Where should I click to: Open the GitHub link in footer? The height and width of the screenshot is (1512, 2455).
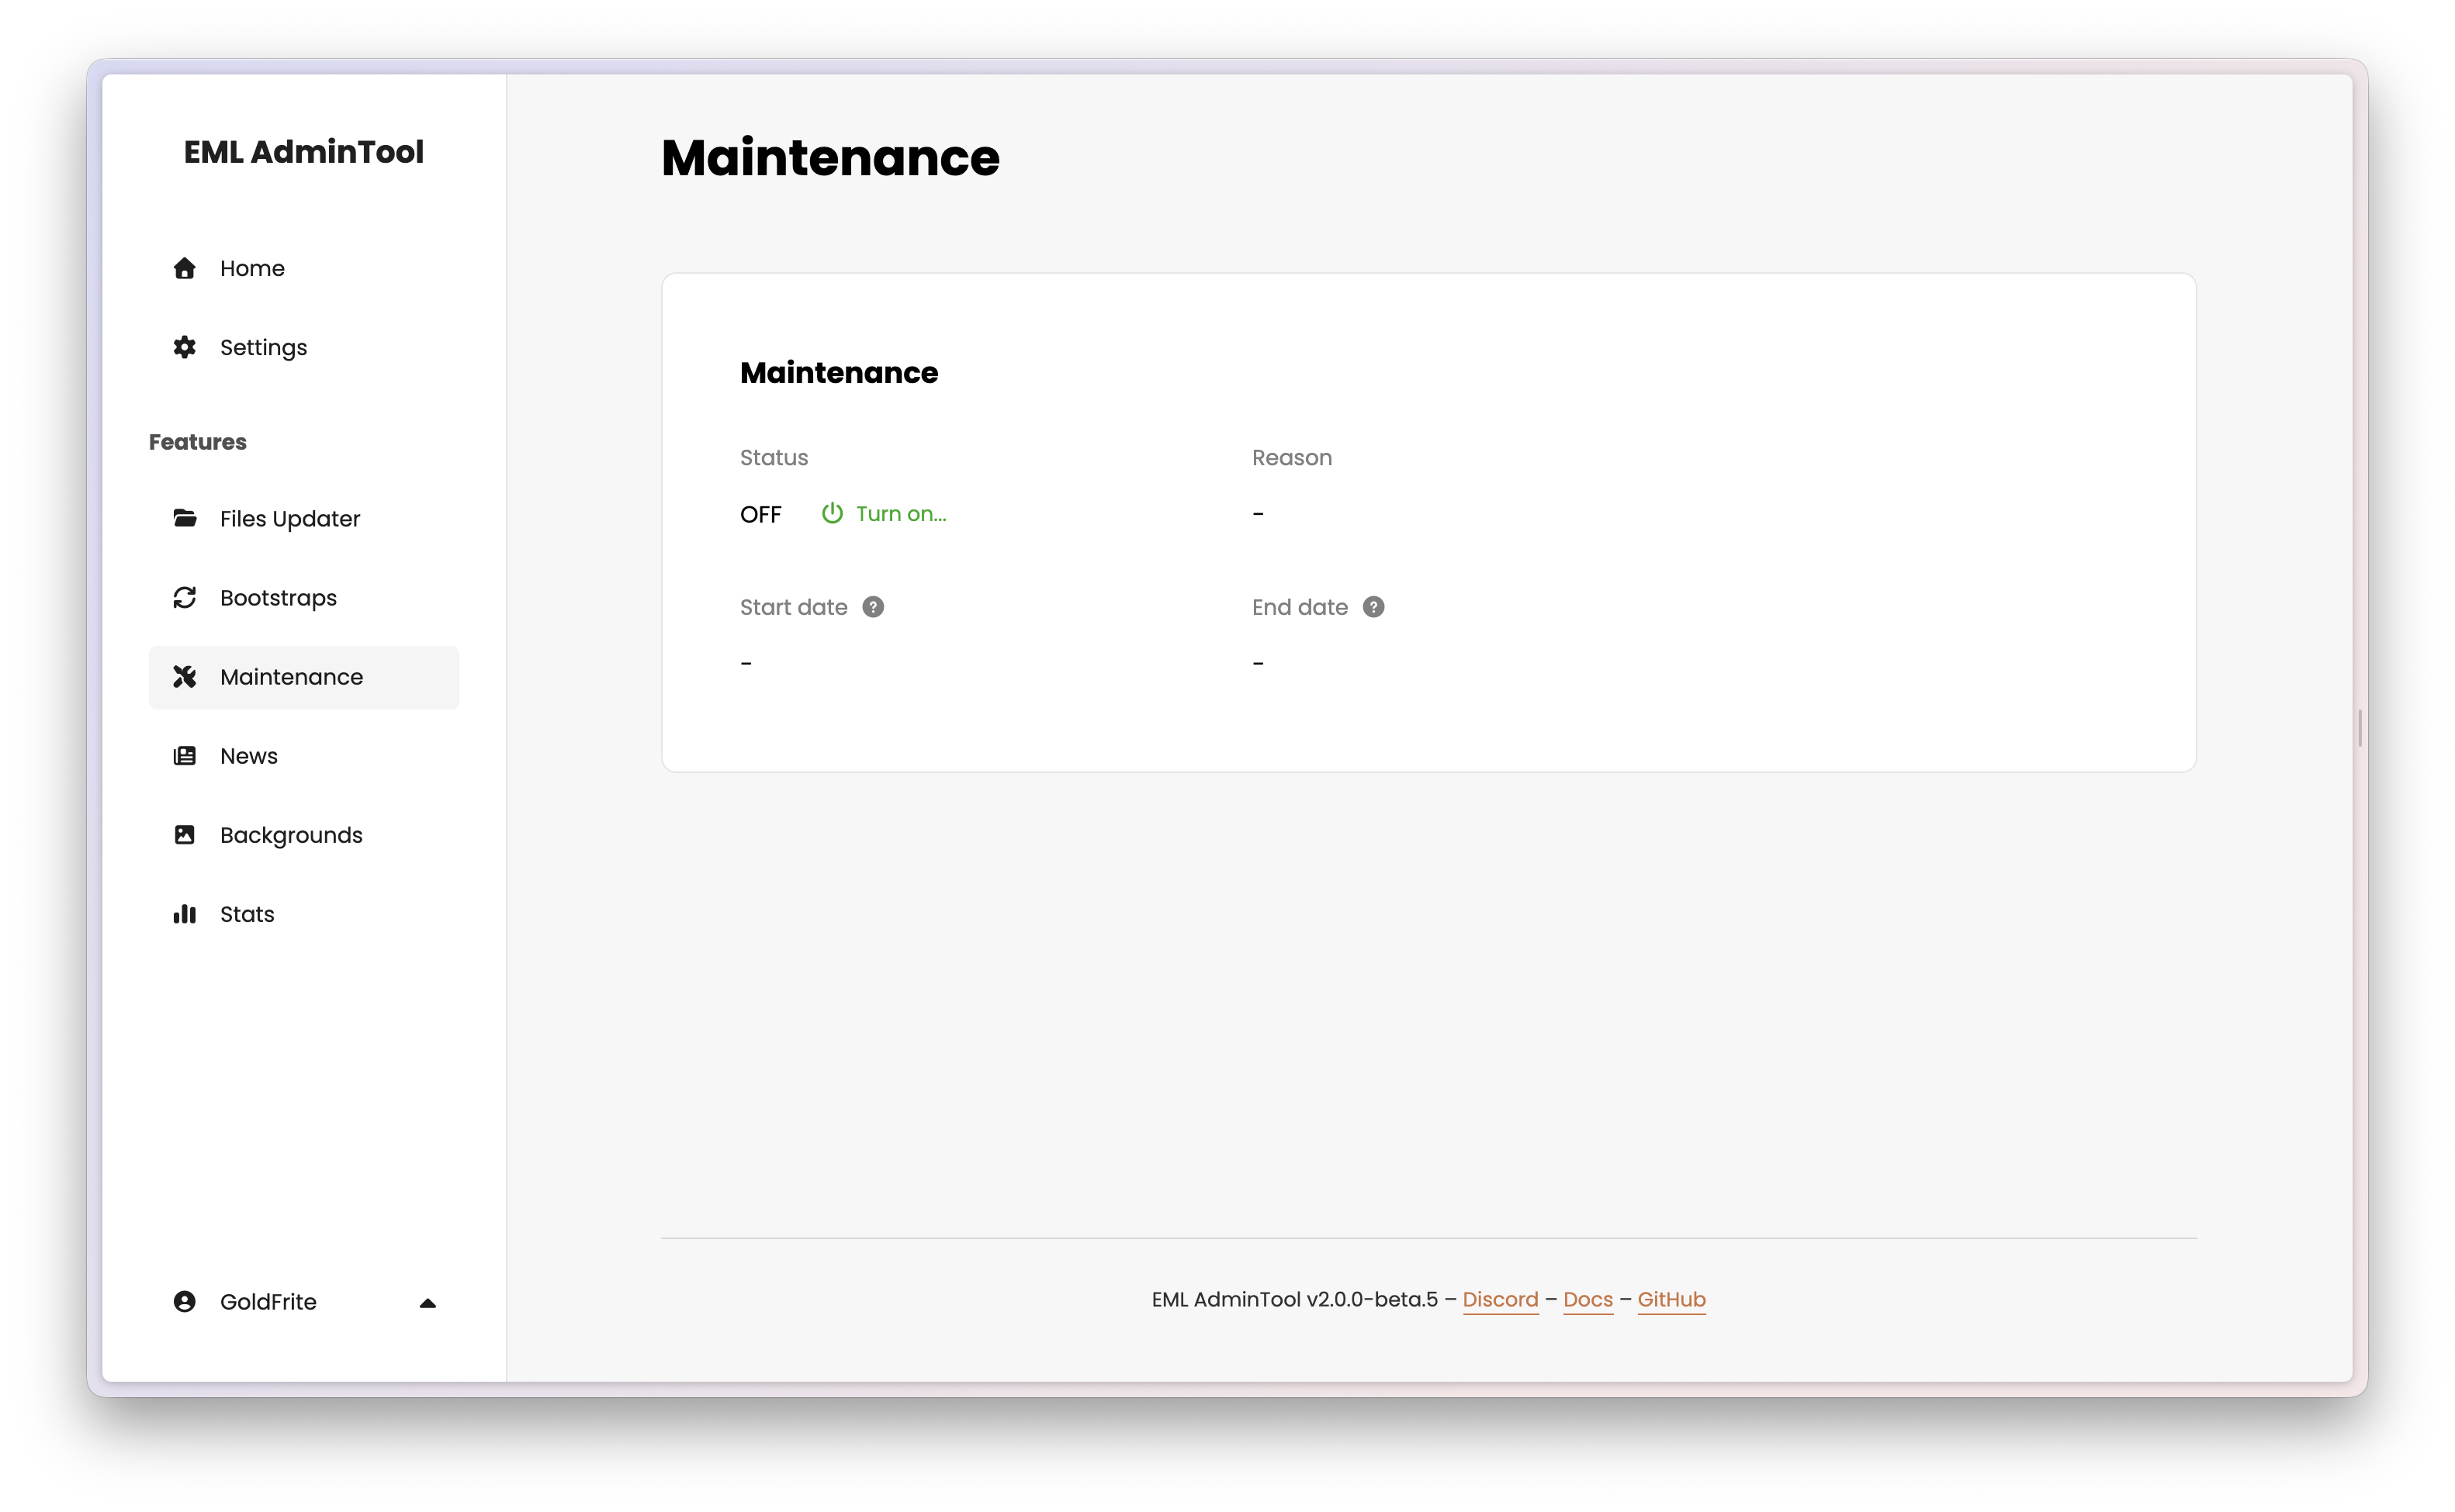coord(1671,1300)
